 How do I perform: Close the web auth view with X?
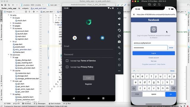(x=134, y=15)
